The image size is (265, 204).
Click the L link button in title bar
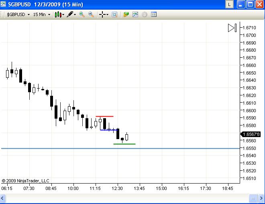[229, 4]
